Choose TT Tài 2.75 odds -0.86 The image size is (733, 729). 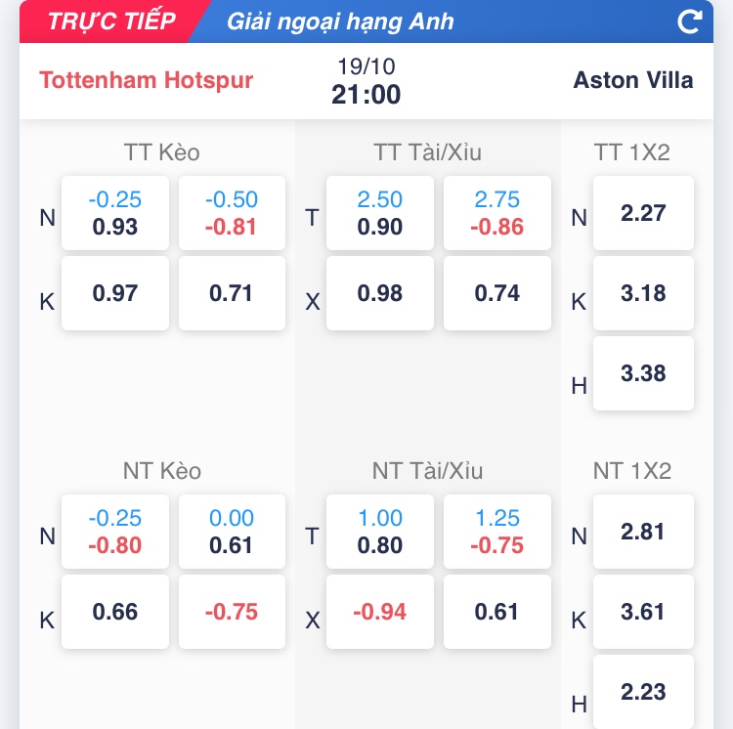[x=496, y=213]
